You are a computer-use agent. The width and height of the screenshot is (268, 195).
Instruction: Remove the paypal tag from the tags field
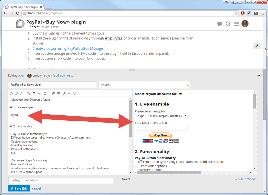(x=26, y=180)
